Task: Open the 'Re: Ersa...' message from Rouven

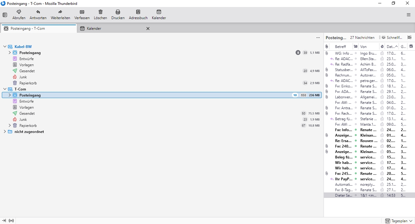Action: click(x=369, y=141)
